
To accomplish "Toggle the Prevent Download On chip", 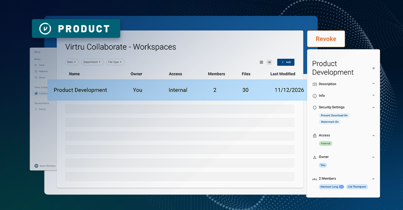I will 334,116.
